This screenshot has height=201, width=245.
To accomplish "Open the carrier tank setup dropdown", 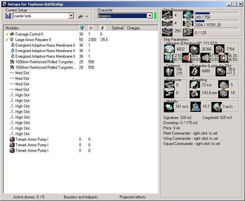I will click(71, 16).
